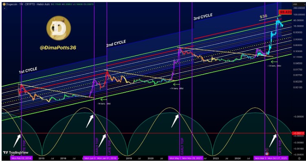Select the red 69.420 price label

pos(285,12)
